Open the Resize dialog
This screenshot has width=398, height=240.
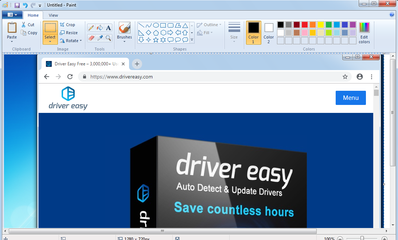click(x=69, y=33)
